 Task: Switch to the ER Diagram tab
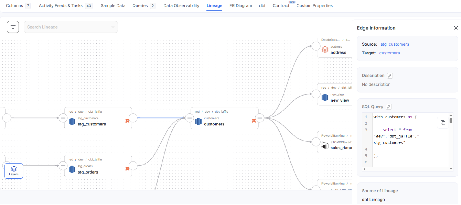[x=241, y=6]
